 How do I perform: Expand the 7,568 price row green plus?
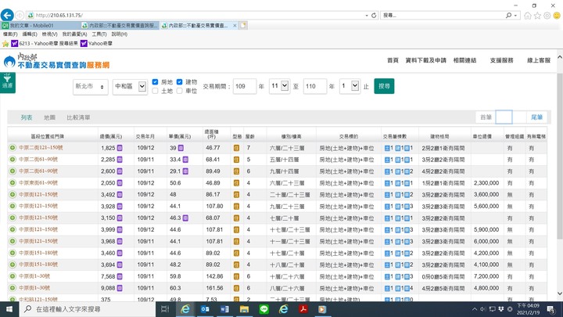coord(13,276)
